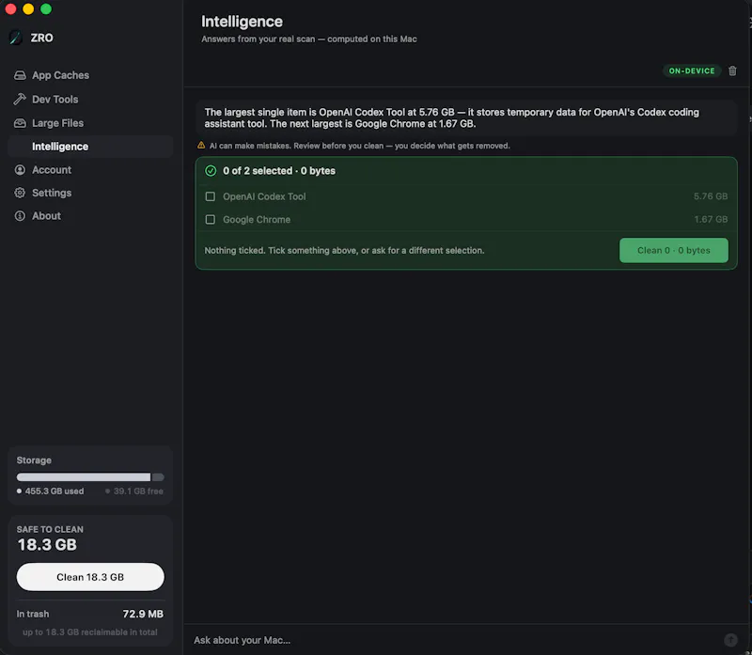Click the Clean 18.3 GB button
The width and height of the screenshot is (752, 655).
(x=90, y=577)
